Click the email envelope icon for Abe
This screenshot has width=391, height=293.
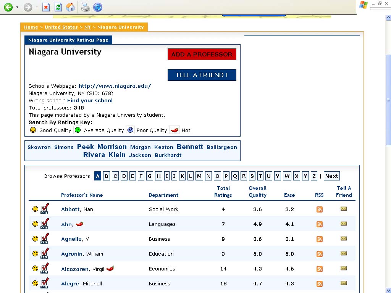tap(344, 224)
